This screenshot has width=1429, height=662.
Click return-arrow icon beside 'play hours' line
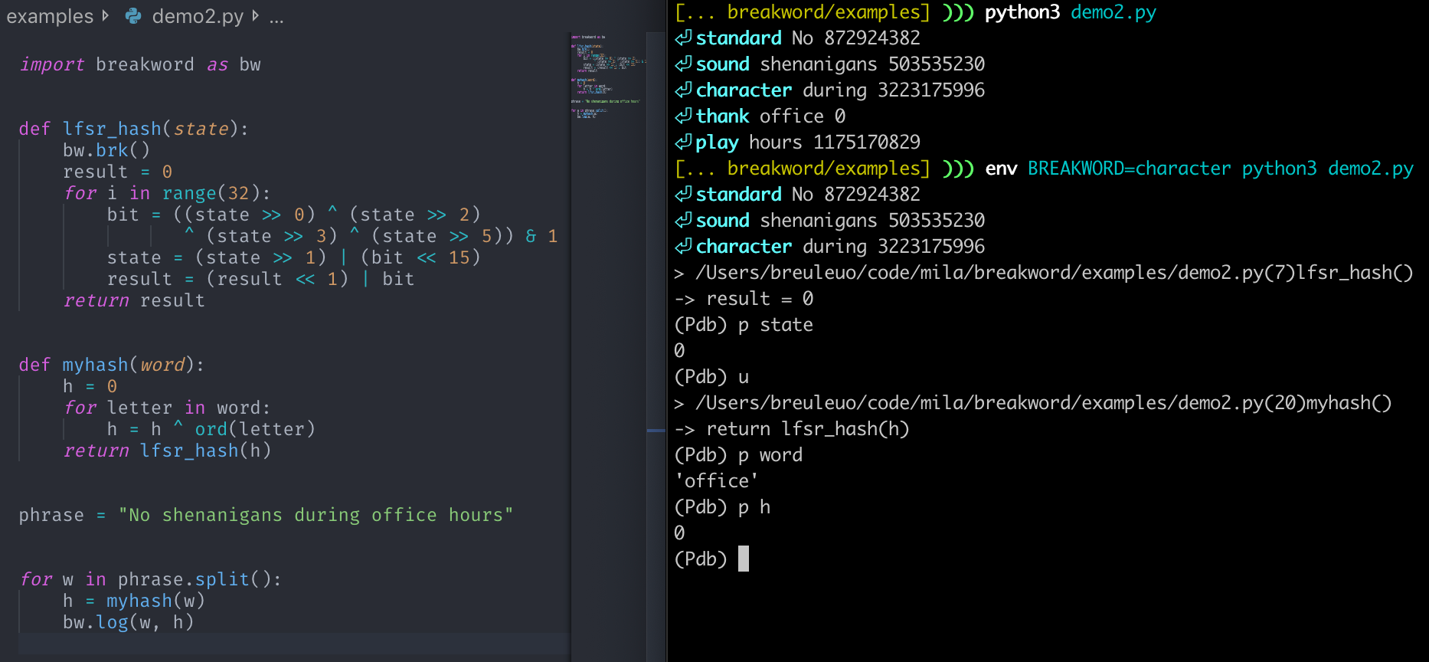pos(683,142)
